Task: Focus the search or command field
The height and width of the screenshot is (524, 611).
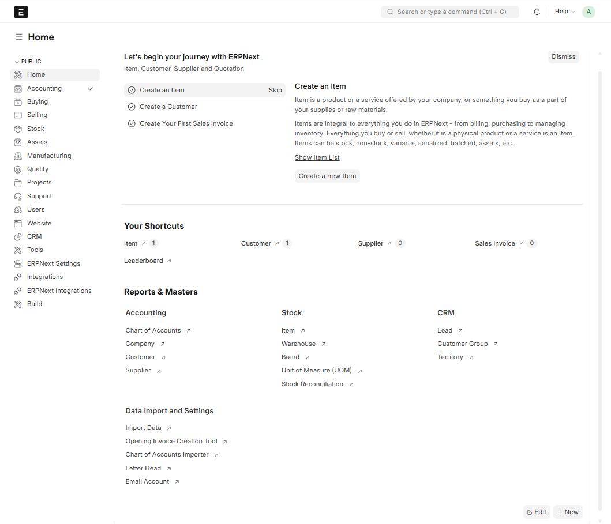Action: [x=450, y=12]
